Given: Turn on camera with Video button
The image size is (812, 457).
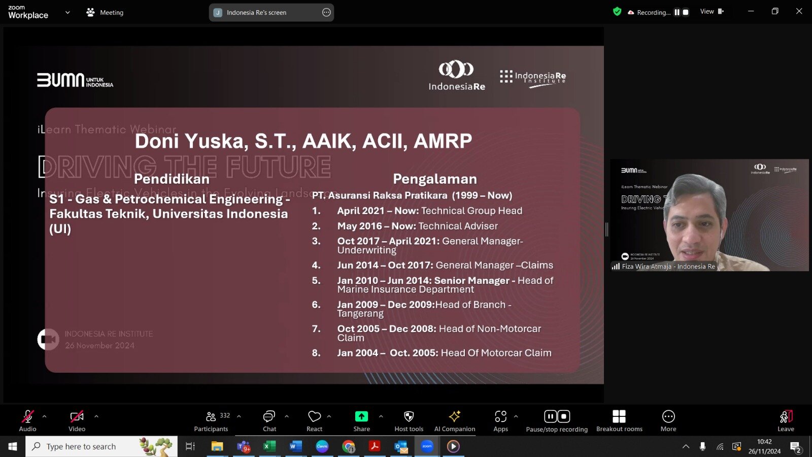Looking at the screenshot, I should [x=77, y=421].
